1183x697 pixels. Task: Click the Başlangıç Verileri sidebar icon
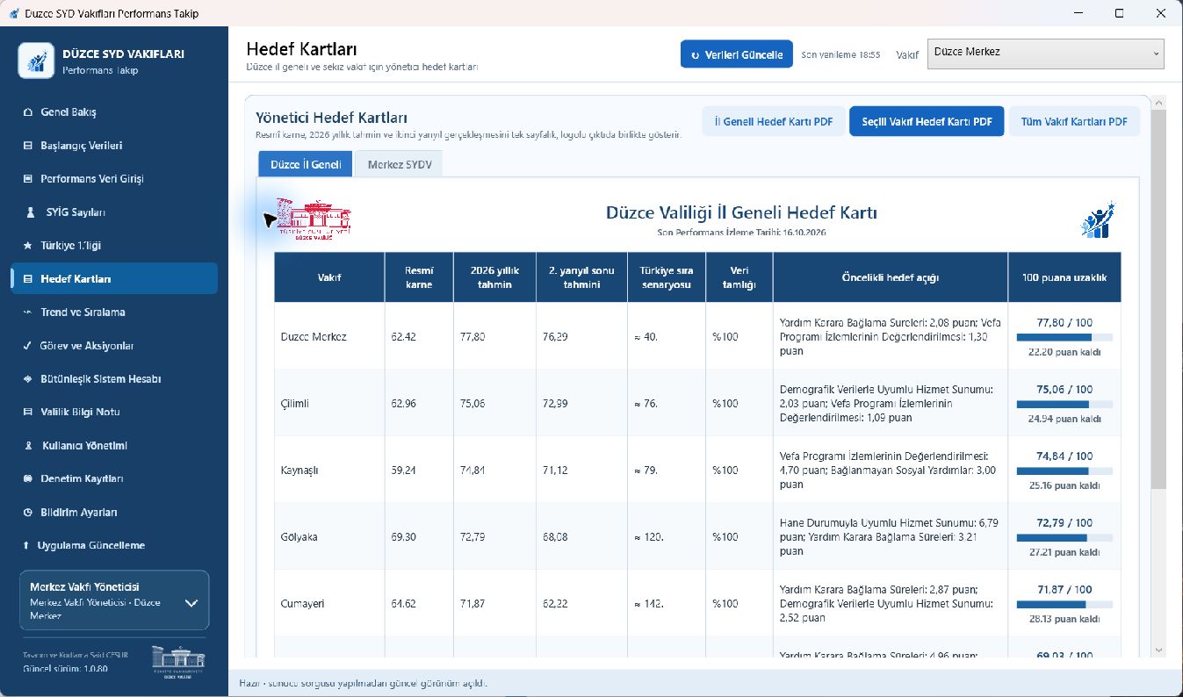pyautogui.click(x=27, y=146)
